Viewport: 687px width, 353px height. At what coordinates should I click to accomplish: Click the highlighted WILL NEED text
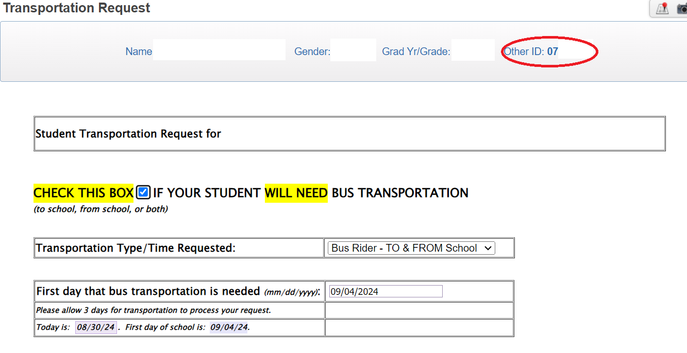[x=296, y=193]
